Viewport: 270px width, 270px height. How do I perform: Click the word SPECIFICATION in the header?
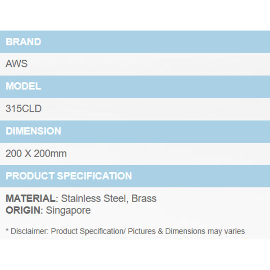(95, 176)
